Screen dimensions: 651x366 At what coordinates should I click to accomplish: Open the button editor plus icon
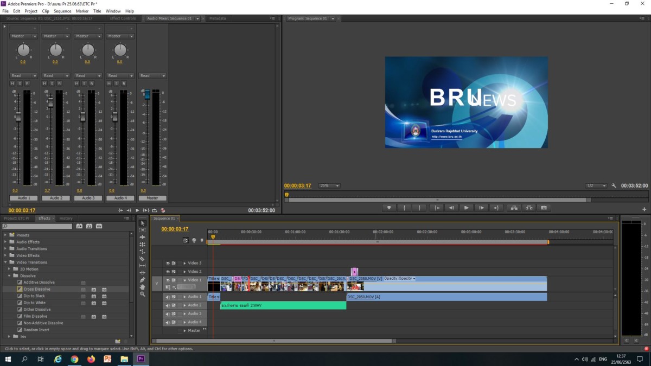pyautogui.click(x=644, y=209)
